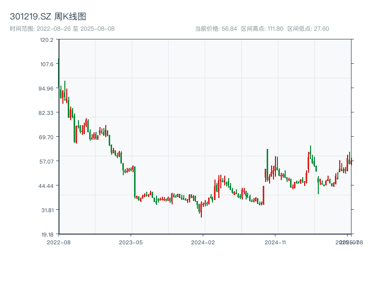
Task: Click the 2023-05 x-axis date label
Action: click(x=131, y=242)
